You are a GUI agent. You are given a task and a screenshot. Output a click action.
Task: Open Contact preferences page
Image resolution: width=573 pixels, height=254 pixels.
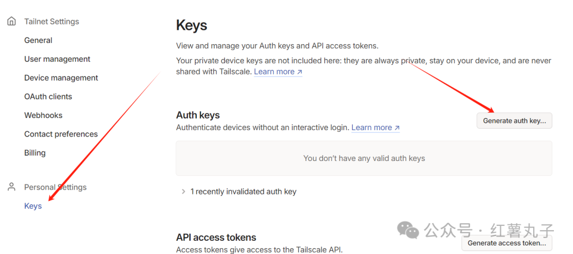[x=61, y=134]
